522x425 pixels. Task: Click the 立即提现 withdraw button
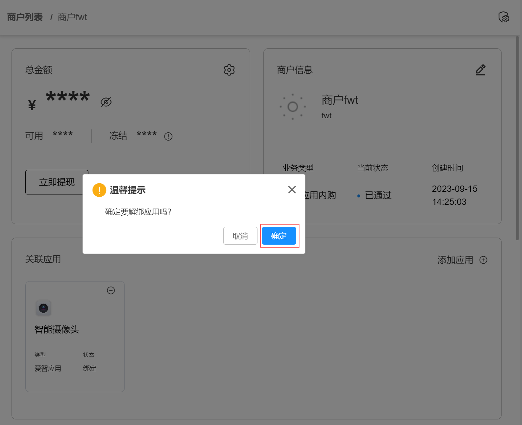click(56, 182)
